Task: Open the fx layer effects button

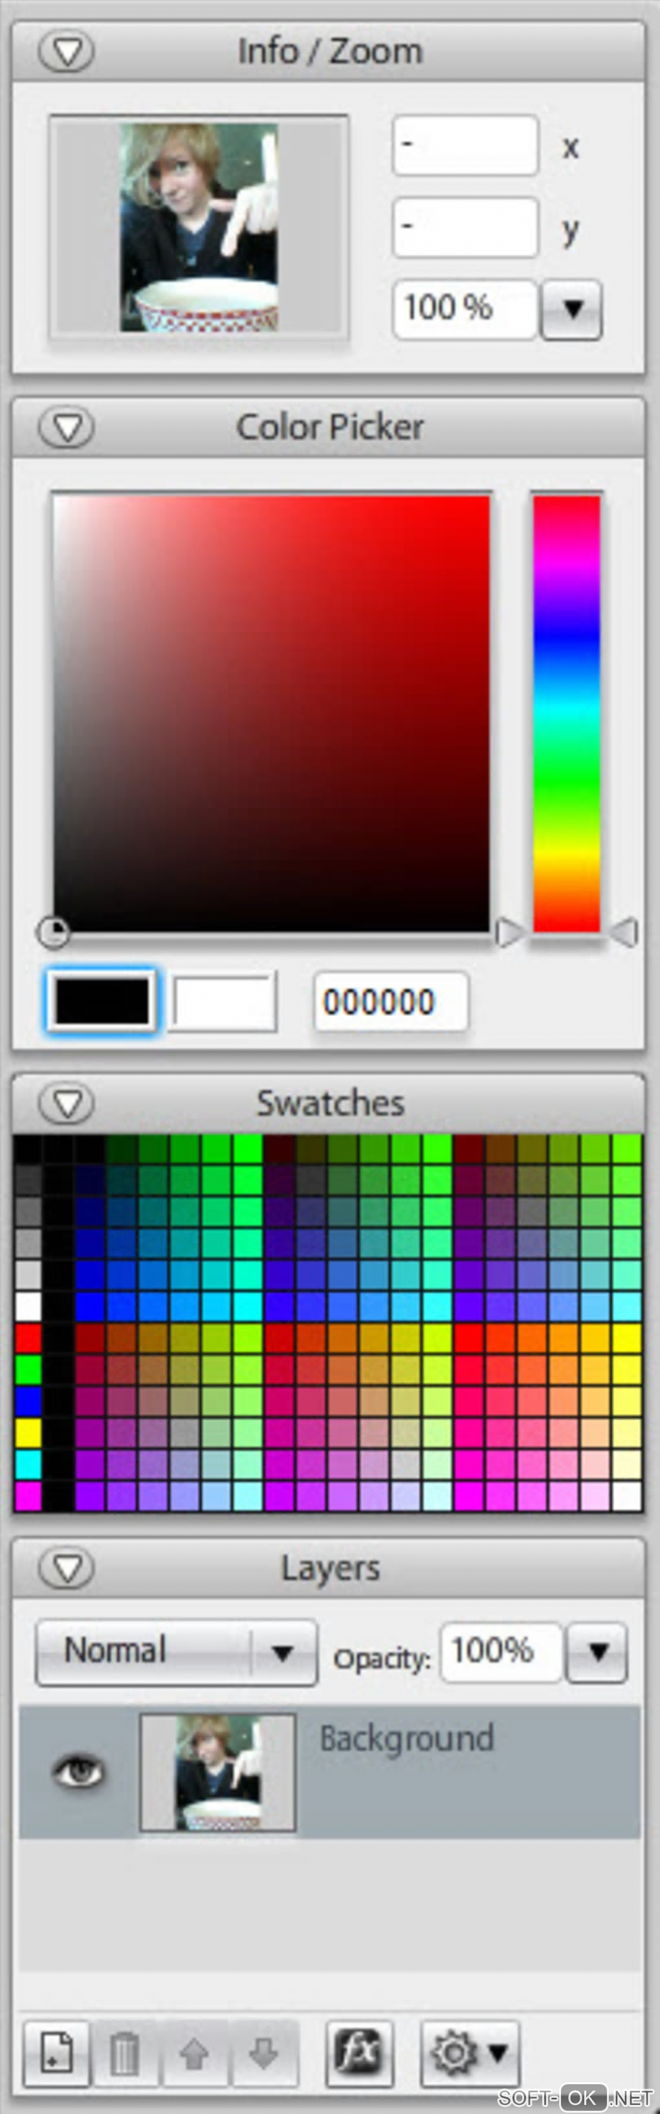Action: point(360,2053)
